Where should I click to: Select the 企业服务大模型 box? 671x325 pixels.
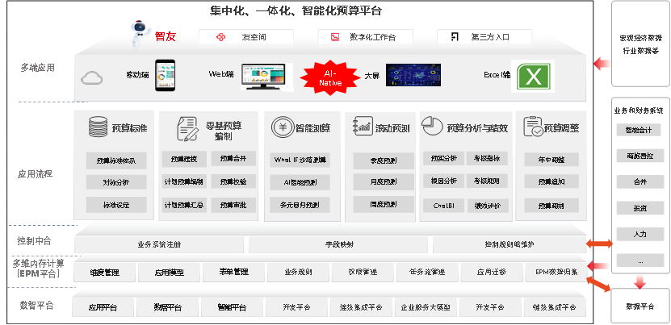426,307
